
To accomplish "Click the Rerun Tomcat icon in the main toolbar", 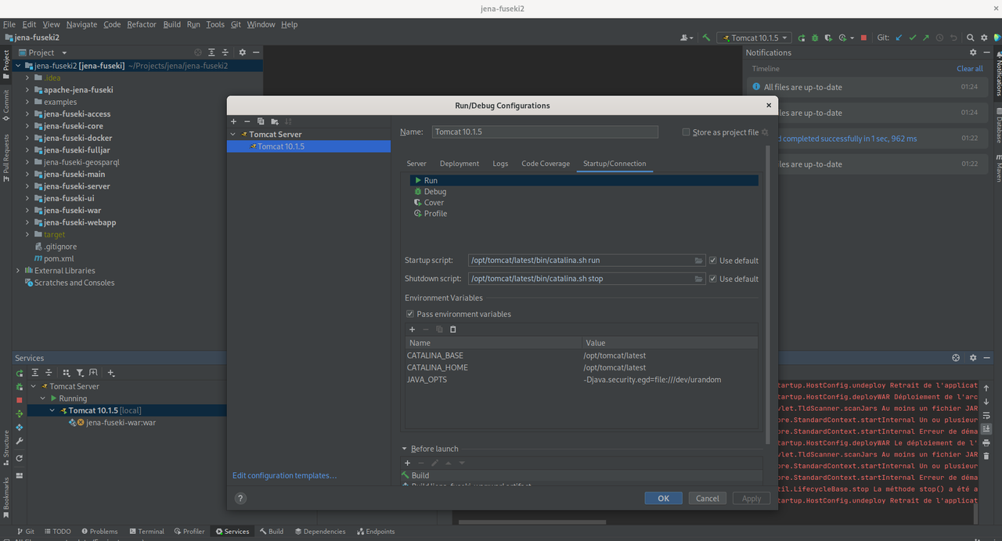I will 802,38.
